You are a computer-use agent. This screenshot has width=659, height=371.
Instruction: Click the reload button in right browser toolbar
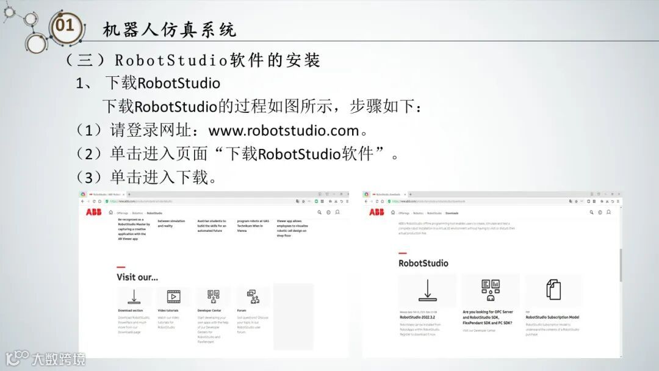(377, 201)
